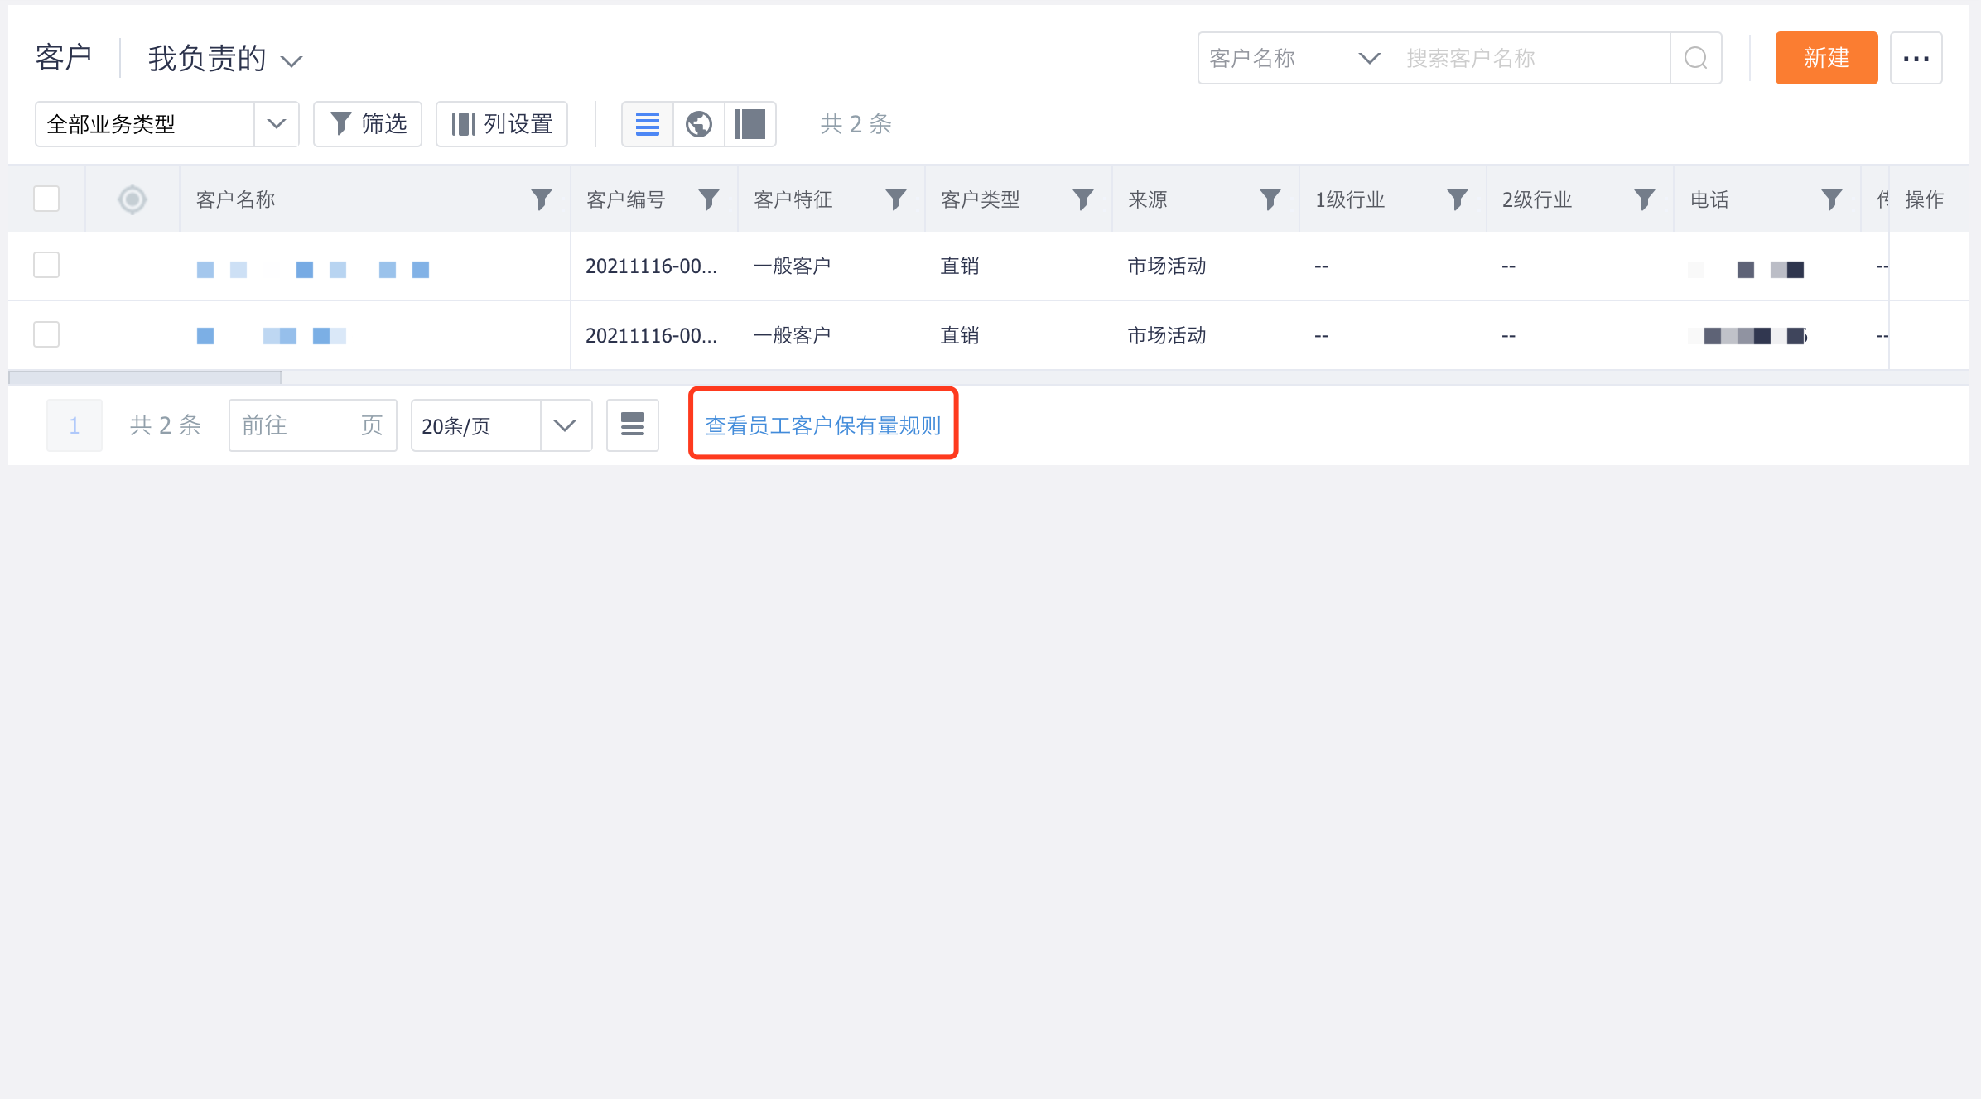This screenshot has height=1099, width=1981.
Task: Click the location target icon in table header
Action: coord(132,199)
